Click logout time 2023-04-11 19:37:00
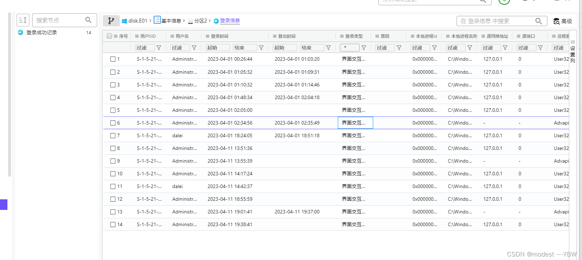 click(297, 212)
